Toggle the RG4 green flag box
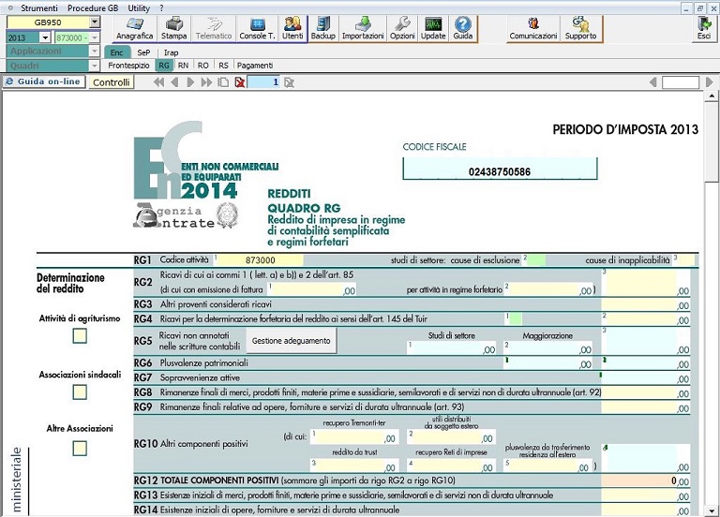 (516, 318)
